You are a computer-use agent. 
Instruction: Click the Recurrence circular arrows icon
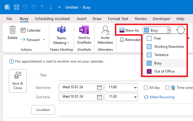point(181,30)
